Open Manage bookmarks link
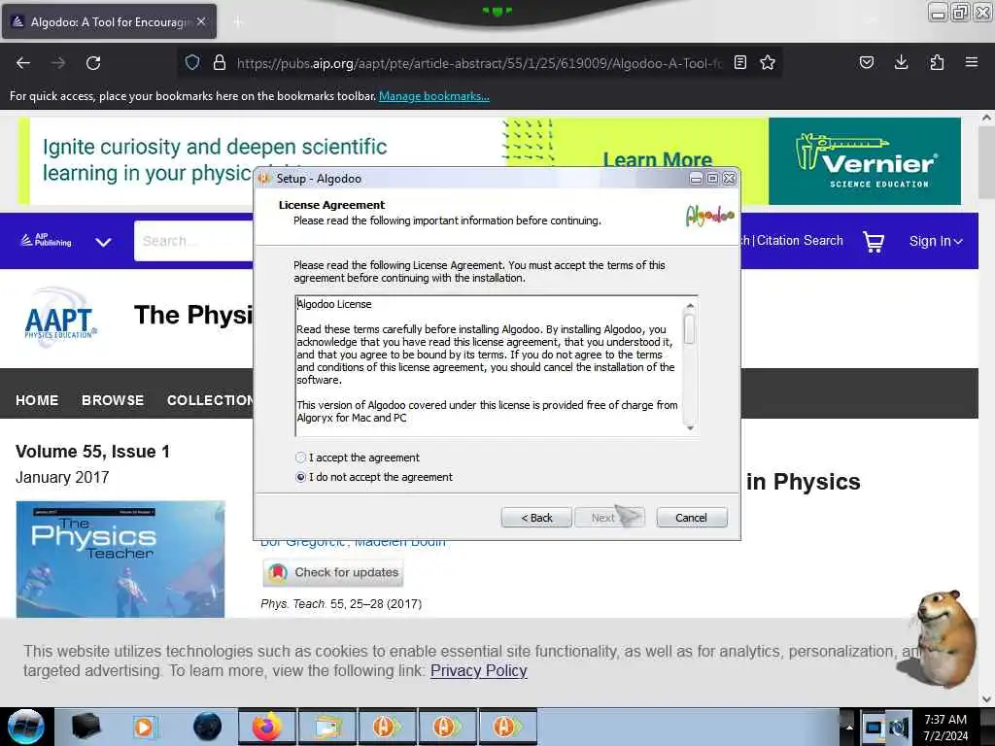 434,96
